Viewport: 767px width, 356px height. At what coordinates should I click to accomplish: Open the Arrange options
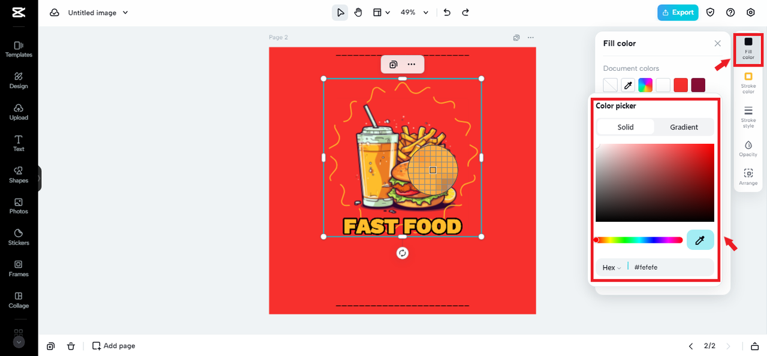pos(748,177)
